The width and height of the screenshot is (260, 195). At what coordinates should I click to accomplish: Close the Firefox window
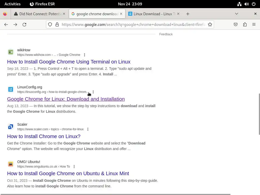click(255, 14)
